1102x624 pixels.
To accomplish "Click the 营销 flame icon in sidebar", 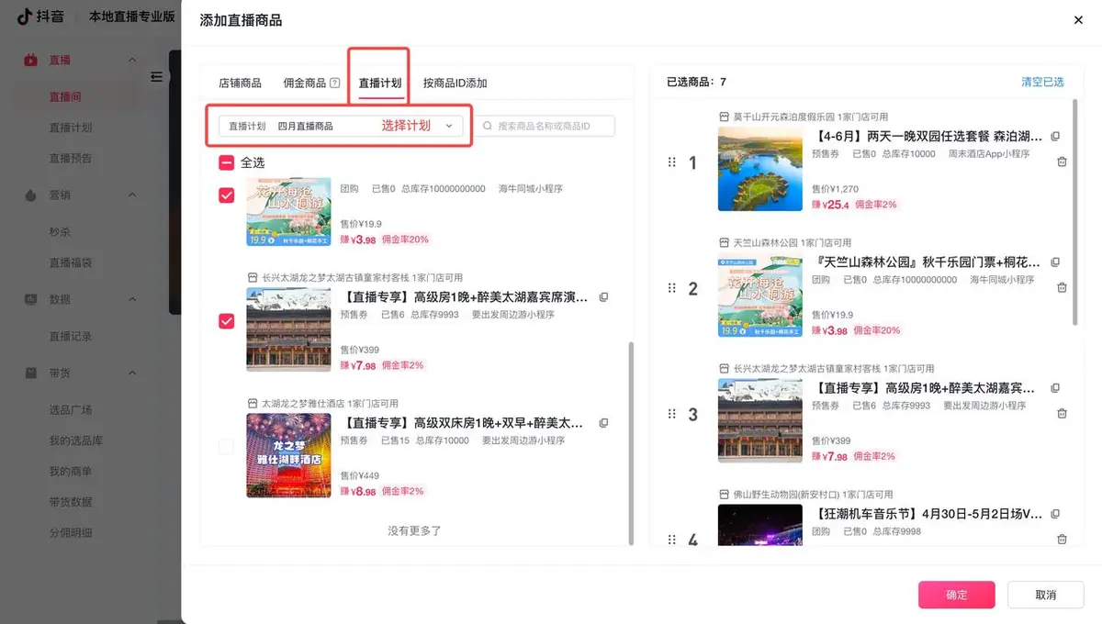I will click(x=31, y=195).
